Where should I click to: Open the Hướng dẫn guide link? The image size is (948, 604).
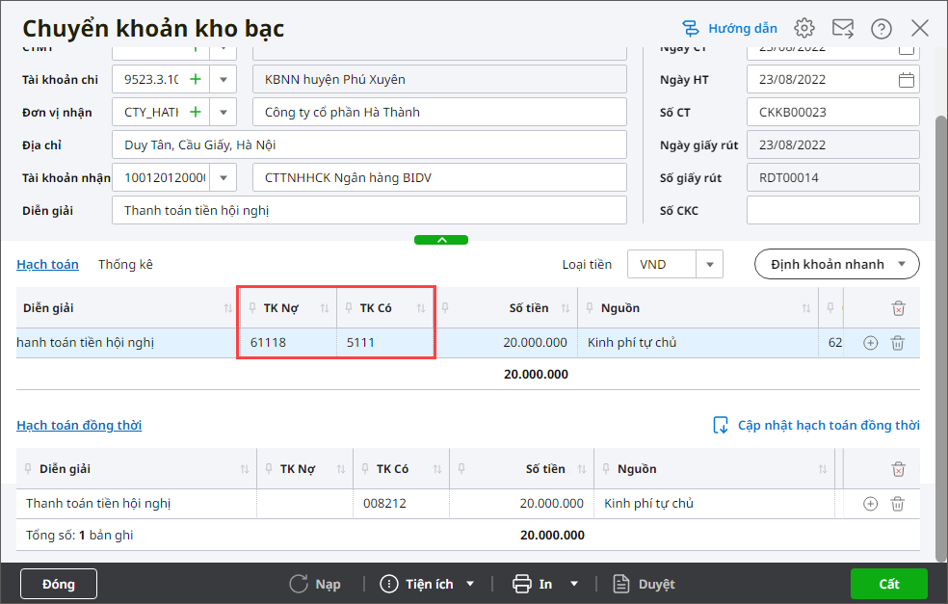729,28
